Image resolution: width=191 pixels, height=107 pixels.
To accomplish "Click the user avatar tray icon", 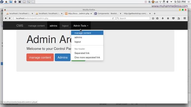I will (x=153, y=2).
